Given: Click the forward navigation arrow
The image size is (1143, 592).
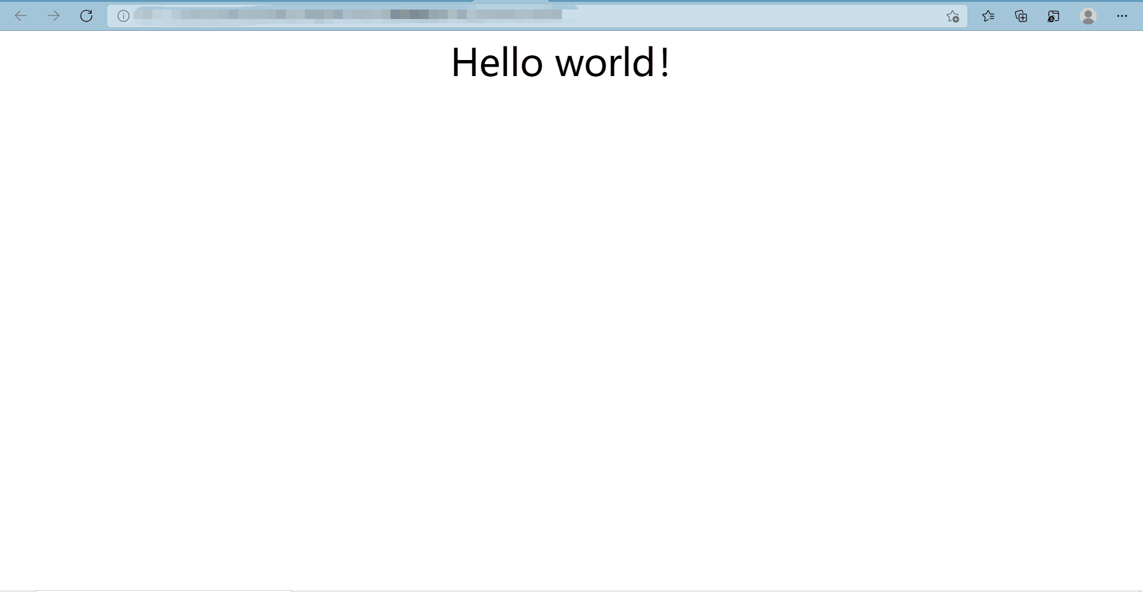Looking at the screenshot, I should click(54, 16).
